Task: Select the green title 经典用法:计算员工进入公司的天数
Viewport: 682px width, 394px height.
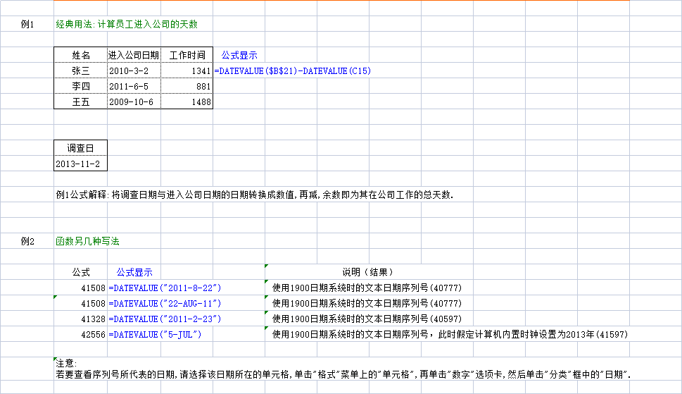Action: (x=127, y=24)
